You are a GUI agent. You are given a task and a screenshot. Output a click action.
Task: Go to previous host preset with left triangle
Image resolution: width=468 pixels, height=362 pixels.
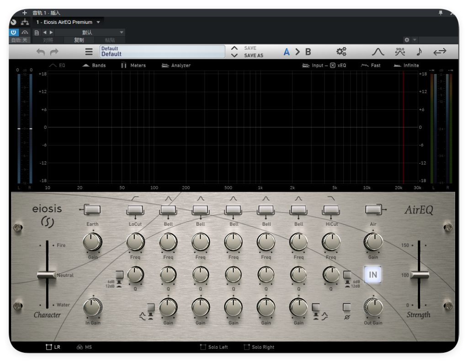click(x=44, y=32)
